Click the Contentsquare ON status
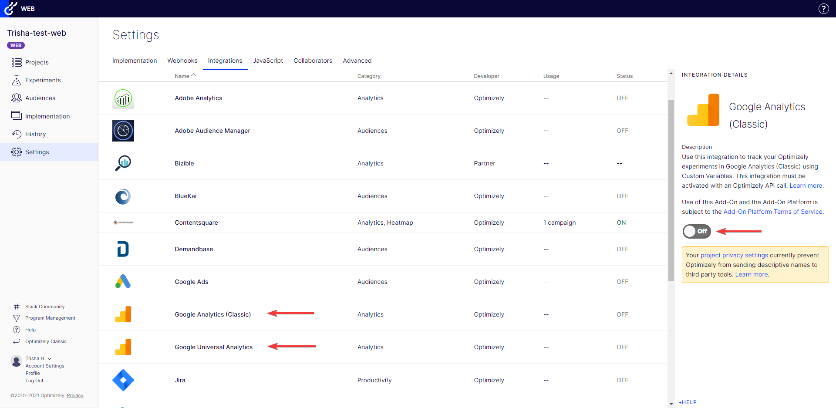Image resolution: width=836 pixels, height=408 pixels. pos(621,223)
